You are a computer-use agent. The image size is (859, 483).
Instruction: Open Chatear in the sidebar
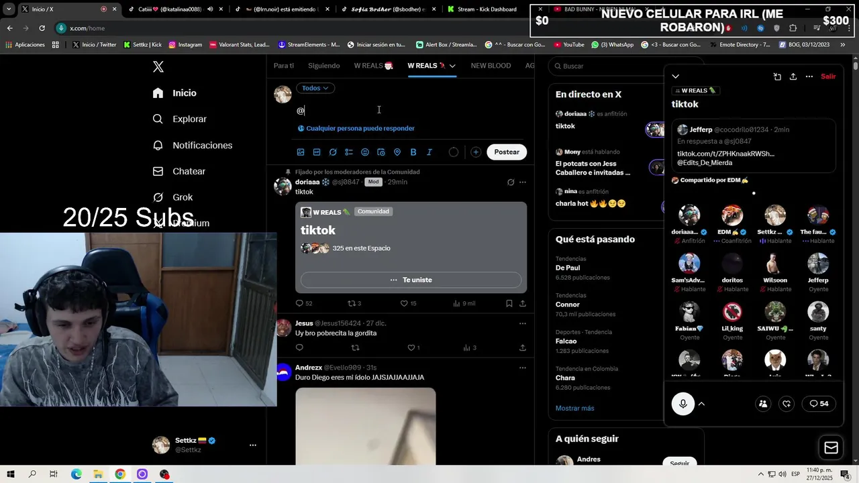point(179,172)
